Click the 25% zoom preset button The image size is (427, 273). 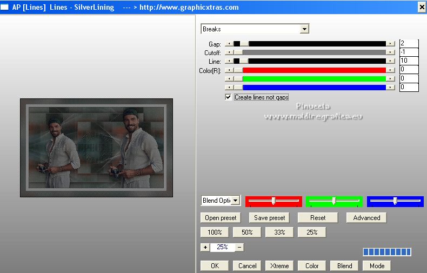pyautogui.click(x=312, y=232)
